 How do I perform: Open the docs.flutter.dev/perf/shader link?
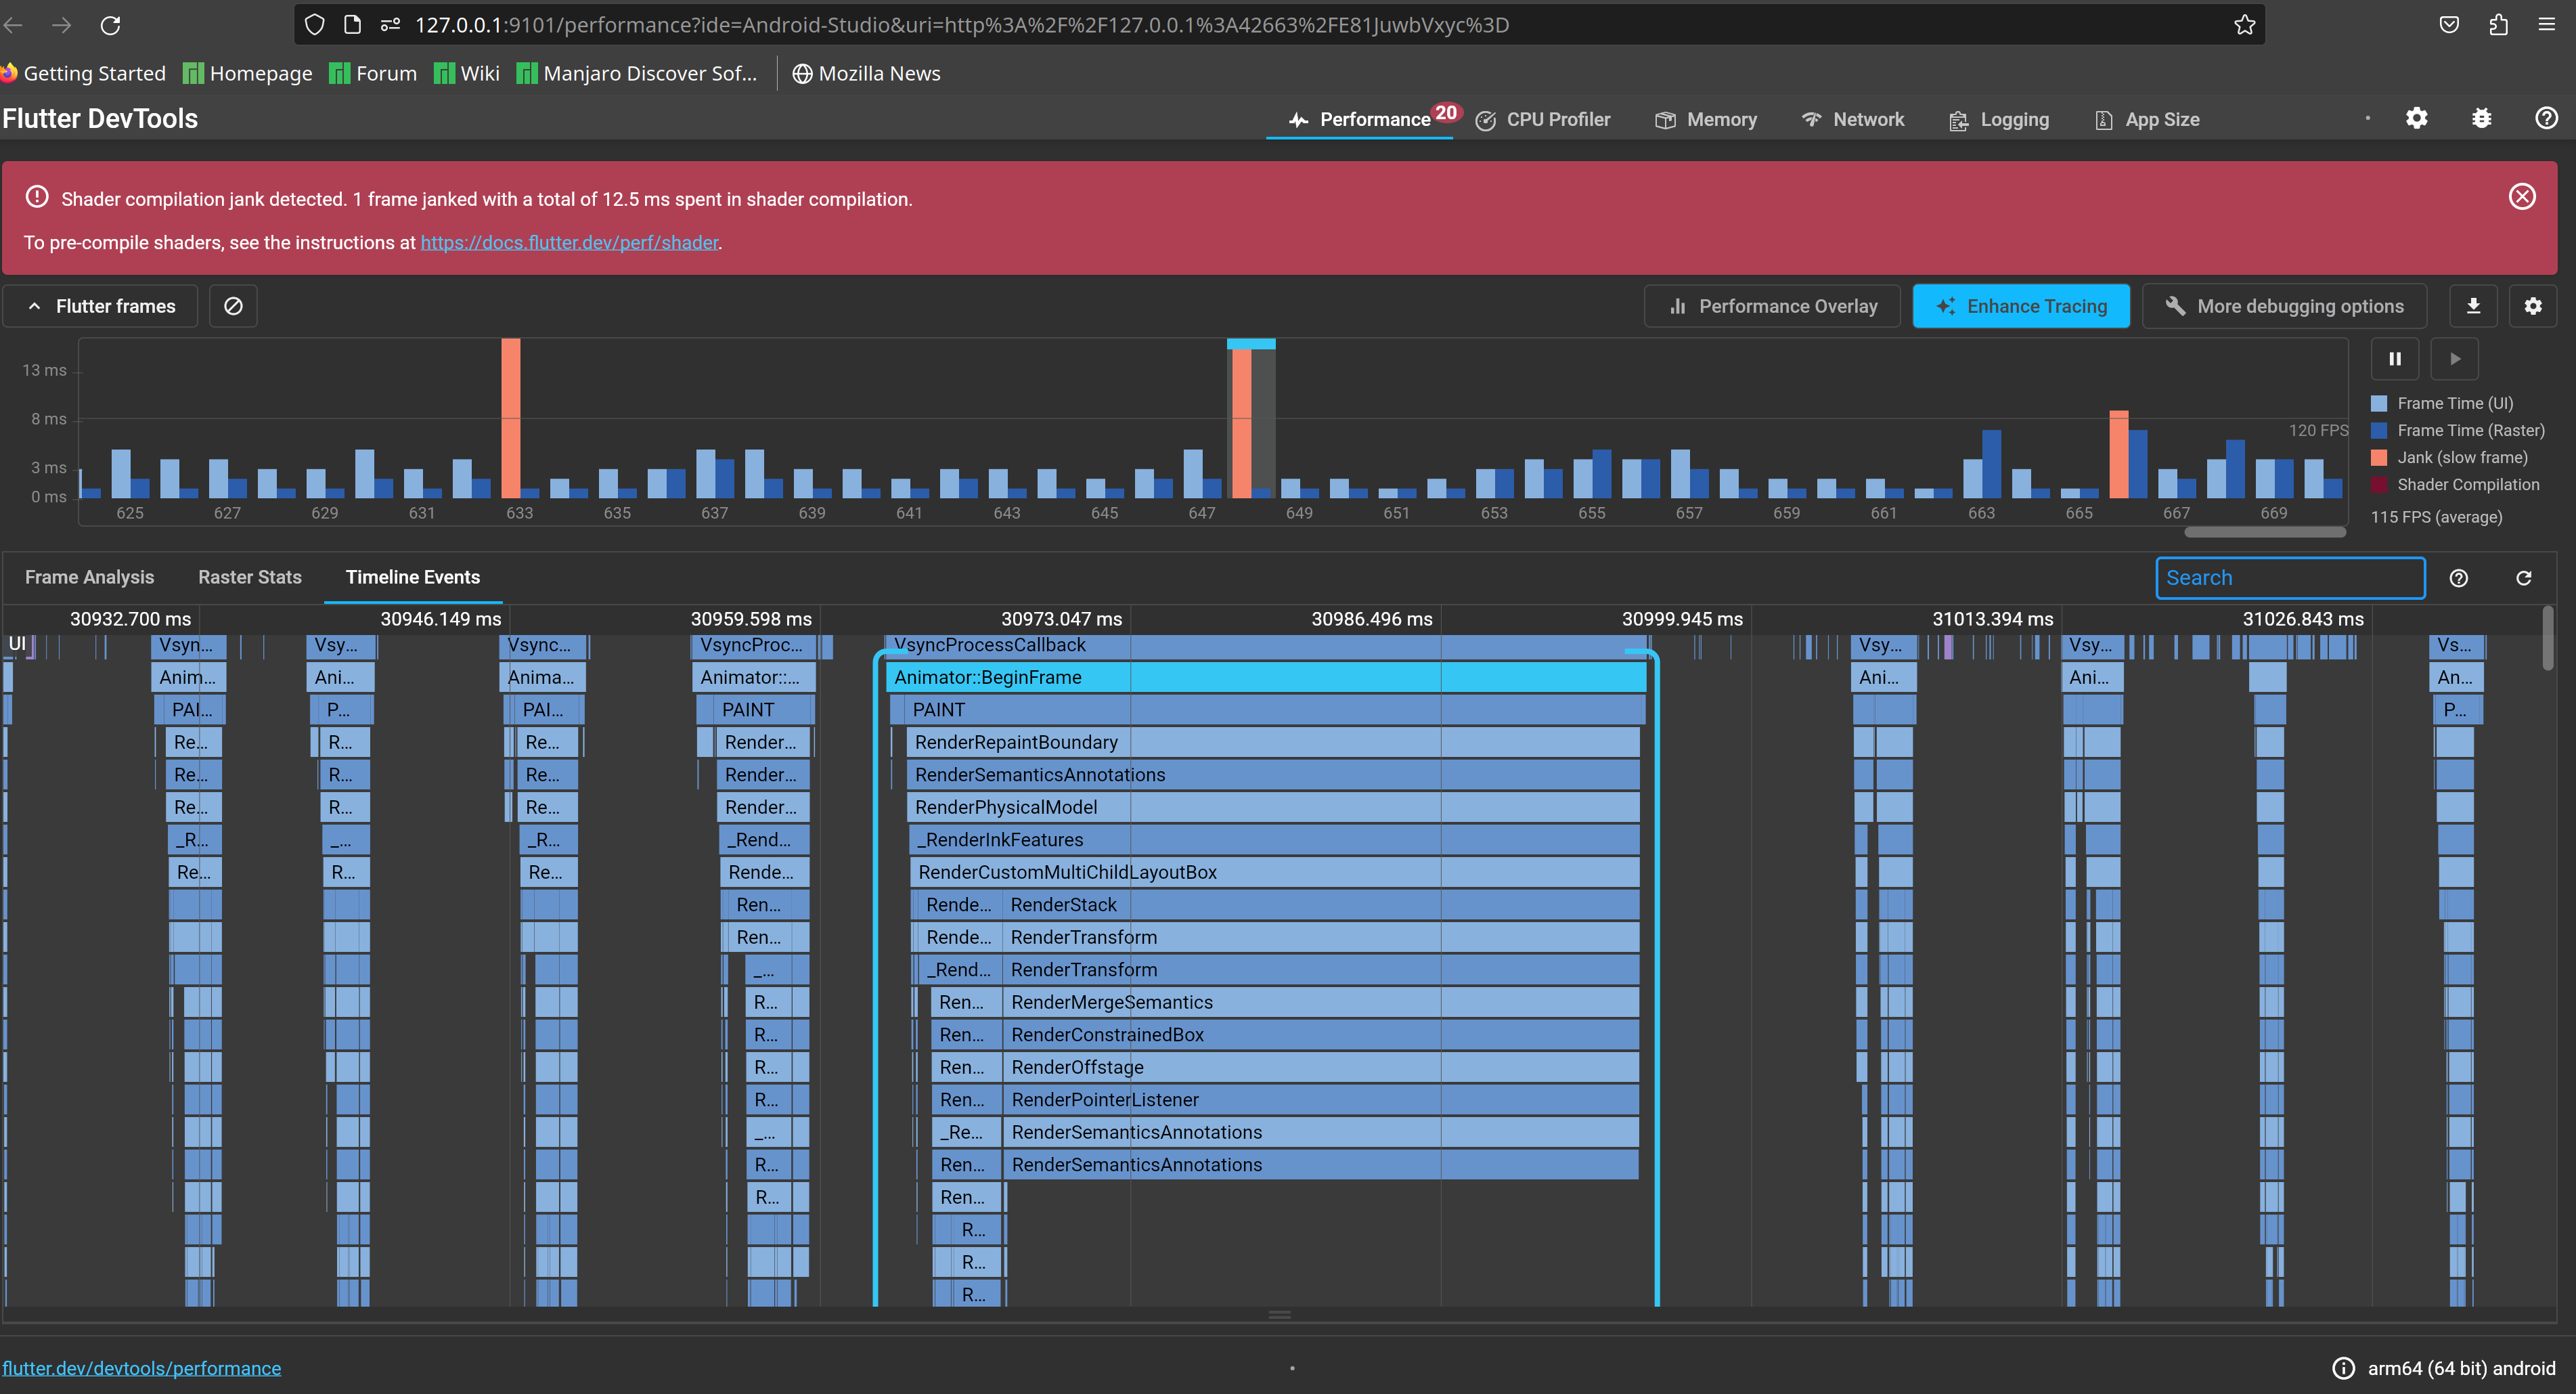pos(569,243)
